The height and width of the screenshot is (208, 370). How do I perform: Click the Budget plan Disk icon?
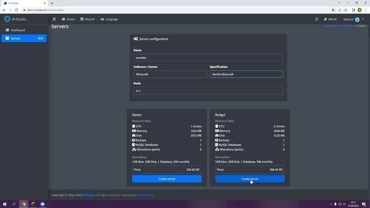click(217, 135)
